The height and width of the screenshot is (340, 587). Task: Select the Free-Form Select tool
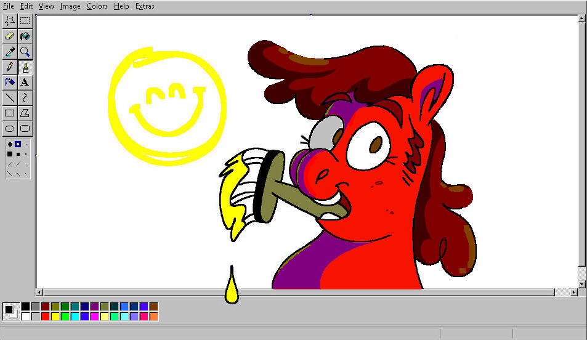(10, 20)
